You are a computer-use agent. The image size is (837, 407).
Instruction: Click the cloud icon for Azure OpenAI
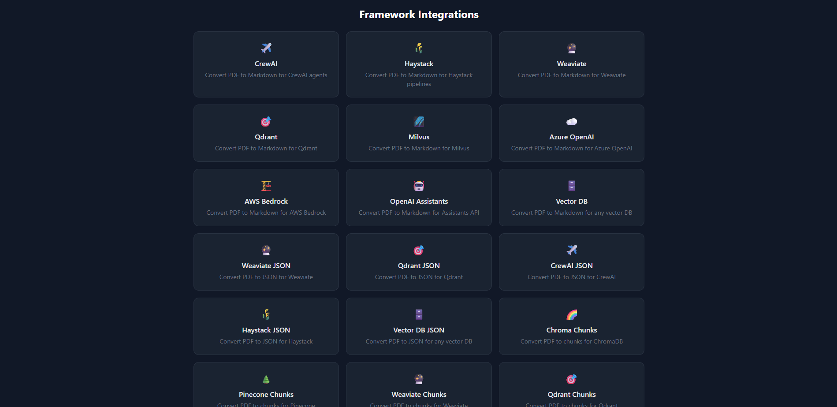click(572, 121)
